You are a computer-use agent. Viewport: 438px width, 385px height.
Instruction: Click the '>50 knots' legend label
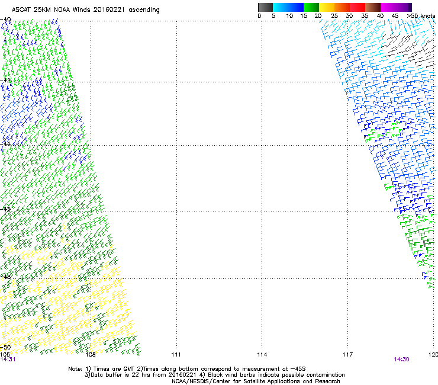pos(421,16)
